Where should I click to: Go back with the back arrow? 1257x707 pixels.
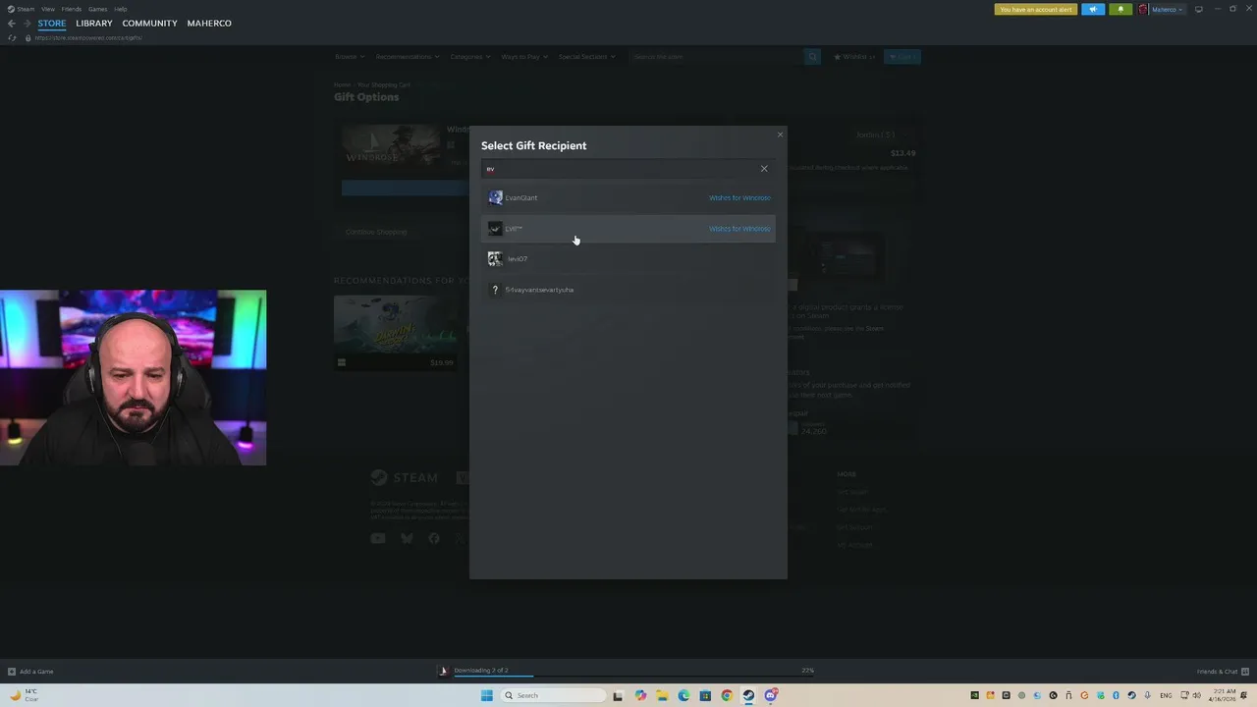[x=12, y=24]
